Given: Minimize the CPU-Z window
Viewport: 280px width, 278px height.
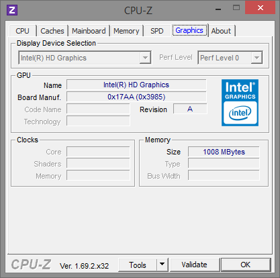Looking at the screenshot, I should 218,9.
